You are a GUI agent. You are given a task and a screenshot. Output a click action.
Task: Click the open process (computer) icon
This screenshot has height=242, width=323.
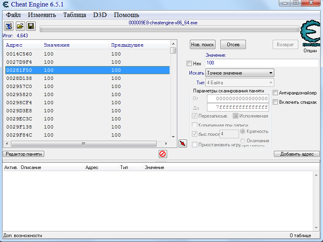point(9,26)
